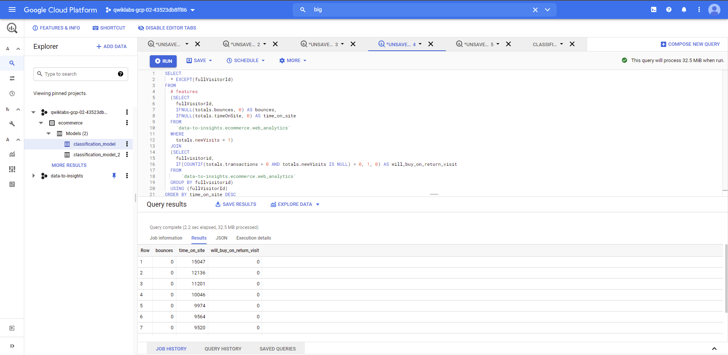Collapse the left navigation rail via bottom arrow
The width and height of the screenshot is (728, 355).
point(12,346)
